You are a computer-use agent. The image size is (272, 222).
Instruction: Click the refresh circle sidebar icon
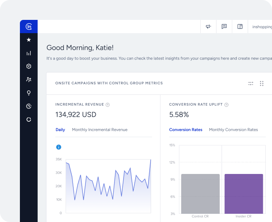29,119
